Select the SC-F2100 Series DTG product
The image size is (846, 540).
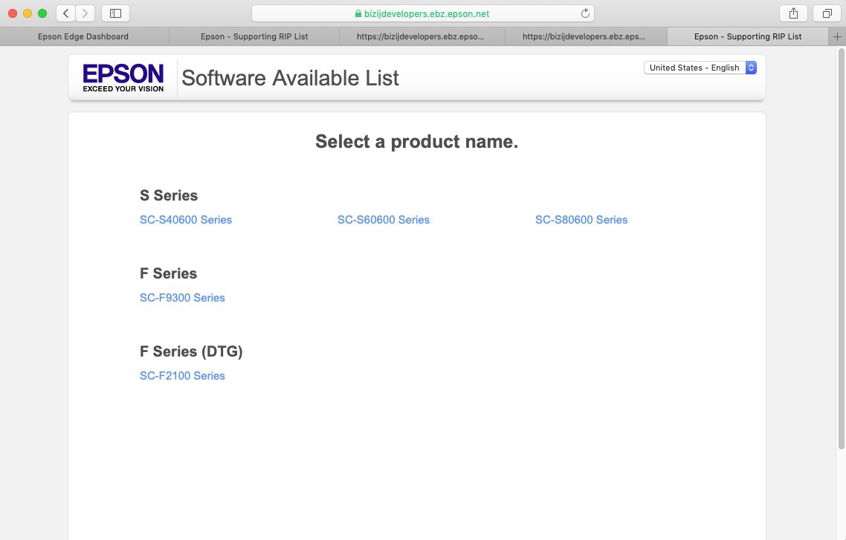pos(182,376)
